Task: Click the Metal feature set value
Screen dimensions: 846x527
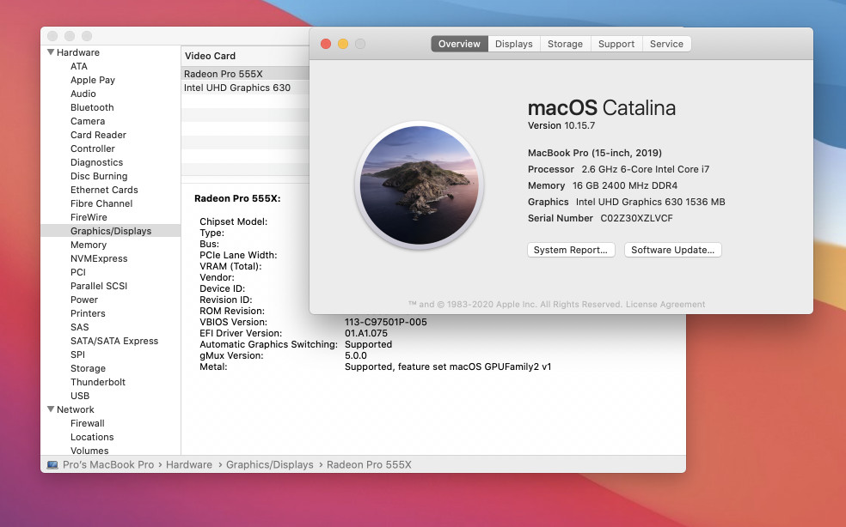Action: point(448,367)
